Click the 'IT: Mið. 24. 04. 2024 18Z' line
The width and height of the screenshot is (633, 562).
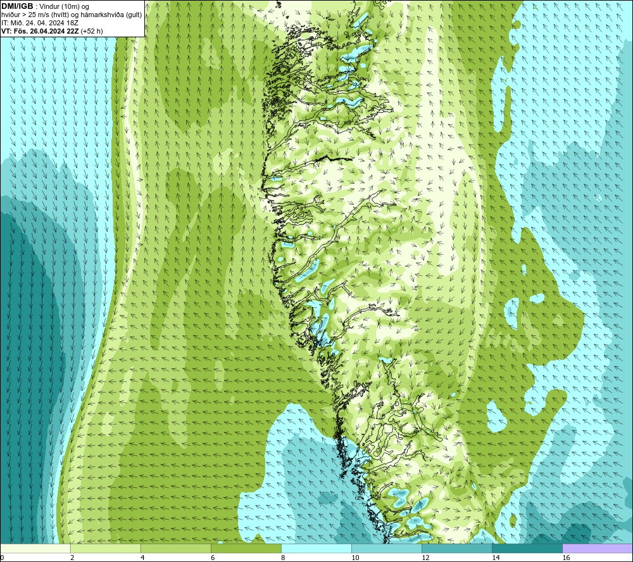pos(39,23)
